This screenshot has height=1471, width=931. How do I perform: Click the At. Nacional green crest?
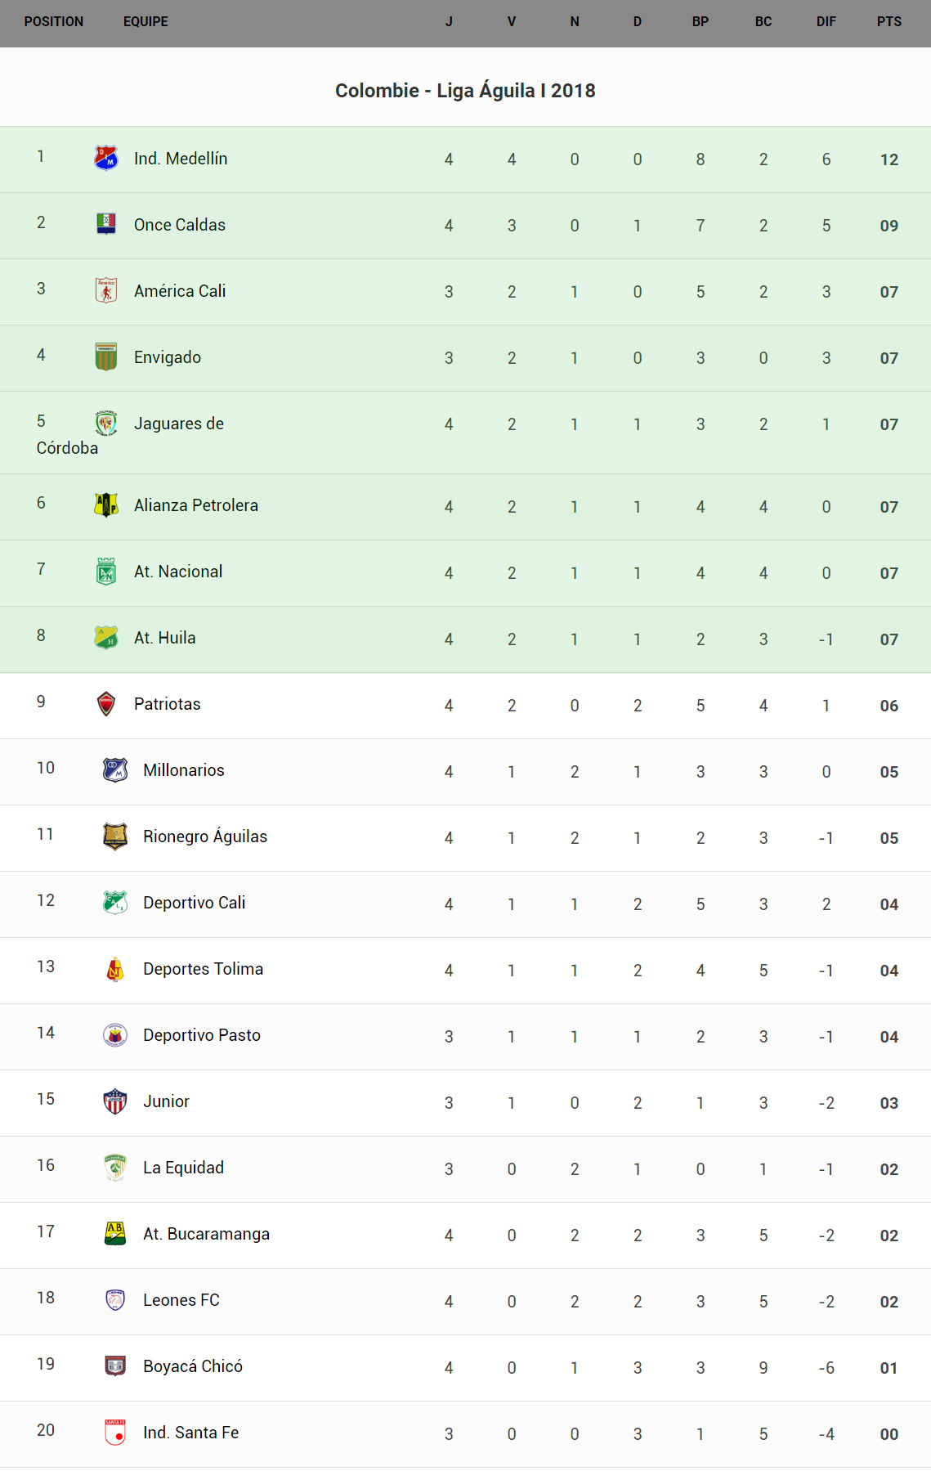click(106, 571)
